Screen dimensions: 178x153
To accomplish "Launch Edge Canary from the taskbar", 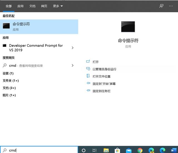I will pos(151,150).
